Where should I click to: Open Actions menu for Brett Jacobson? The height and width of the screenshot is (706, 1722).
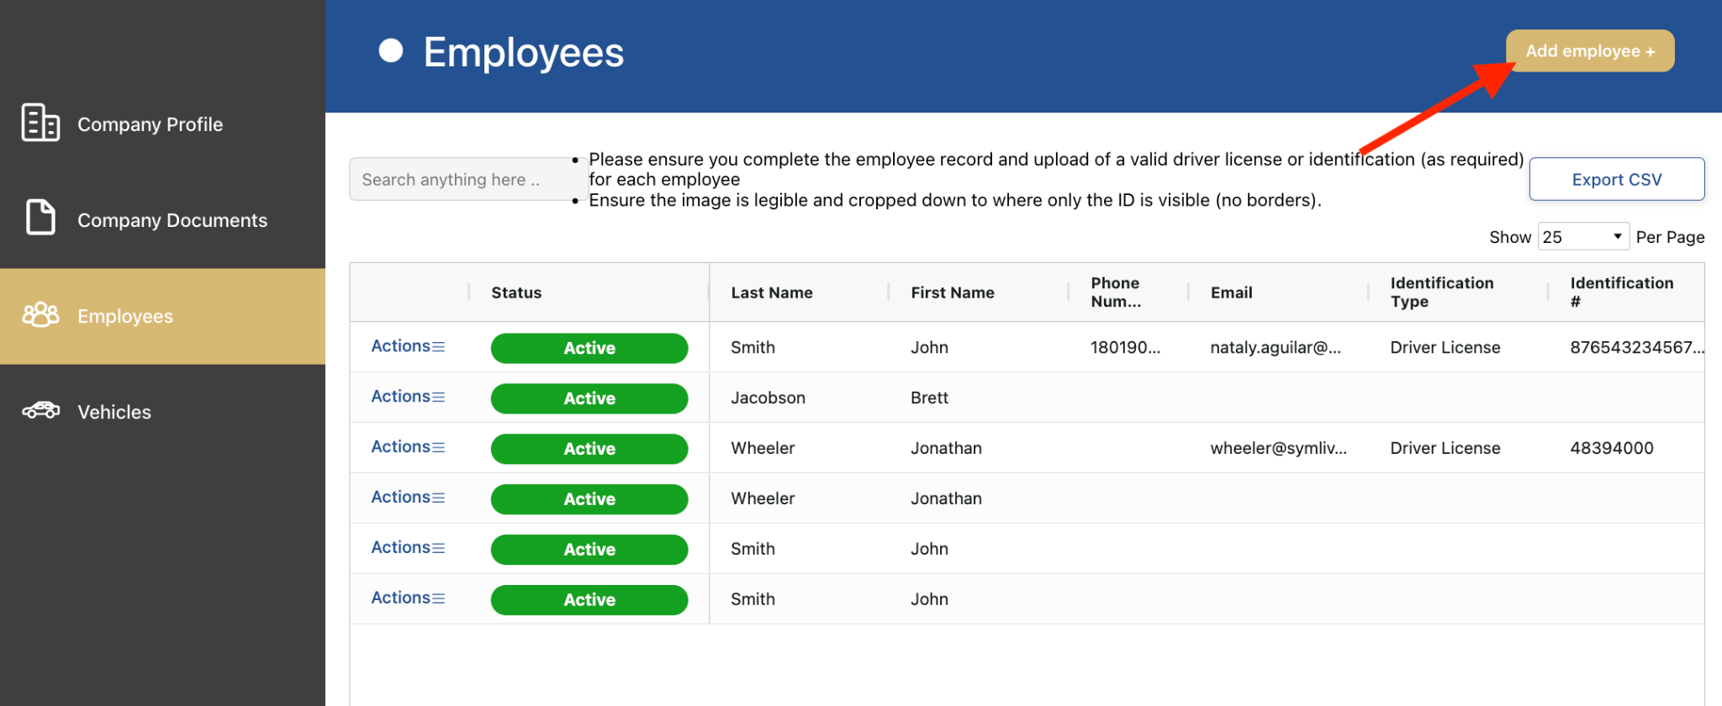click(408, 397)
